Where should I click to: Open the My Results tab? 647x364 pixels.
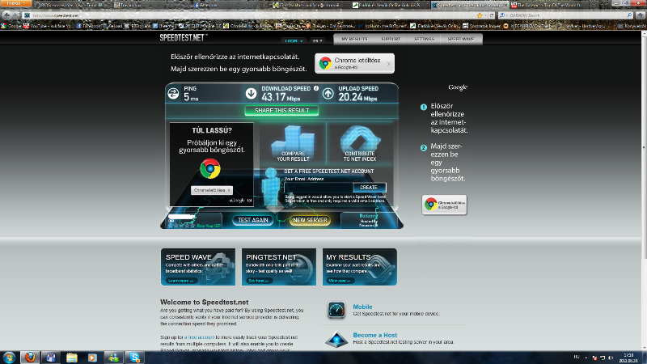tap(354, 39)
